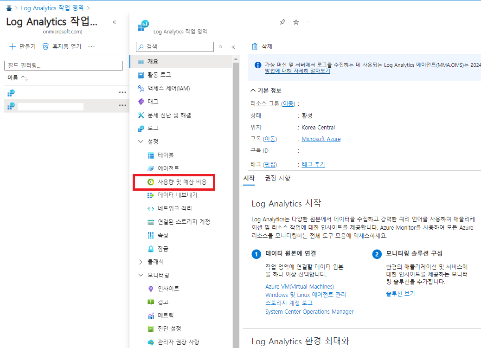The width and height of the screenshot is (481, 348).
Task: Collapse the workspace list pane with double chevron
Action: [x=115, y=22]
